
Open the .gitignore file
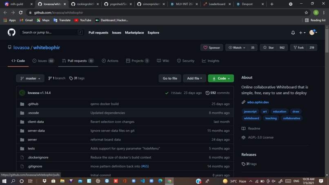[35, 166]
